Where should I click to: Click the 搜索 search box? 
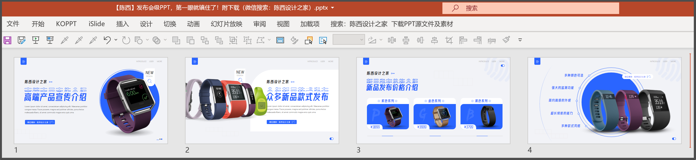[531, 8]
